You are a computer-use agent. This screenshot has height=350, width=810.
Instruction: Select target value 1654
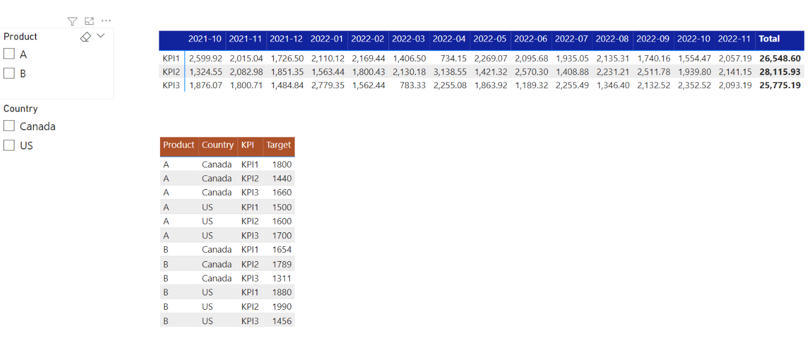[x=281, y=250]
